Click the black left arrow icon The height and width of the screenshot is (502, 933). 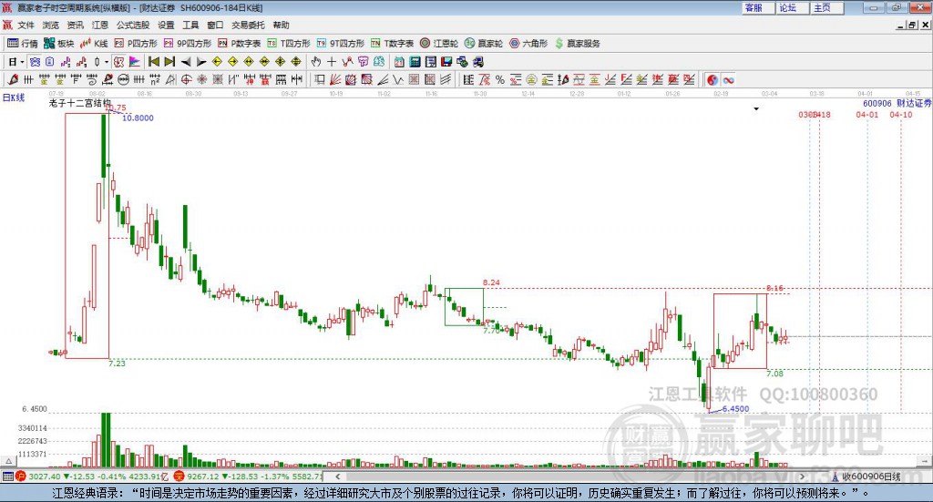click(x=186, y=62)
